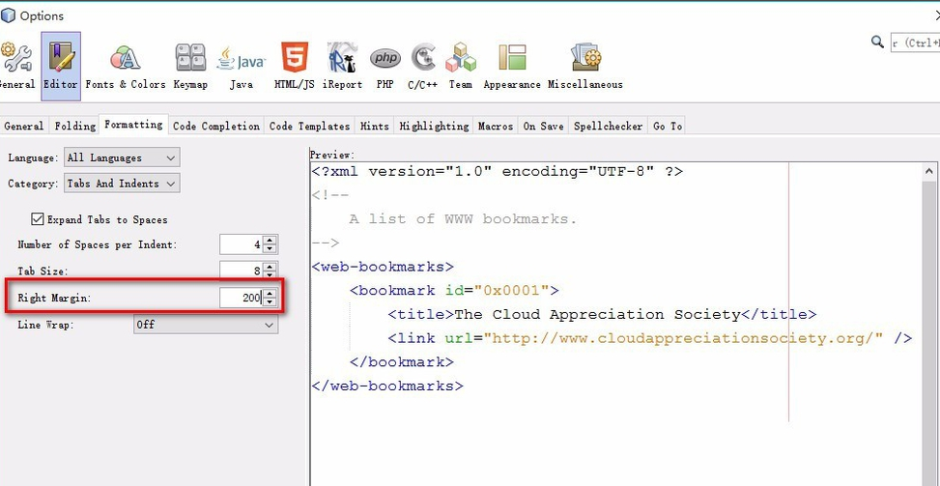Switch to the General editor tab
Viewport: 940px width, 486px height.
(24, 126)
